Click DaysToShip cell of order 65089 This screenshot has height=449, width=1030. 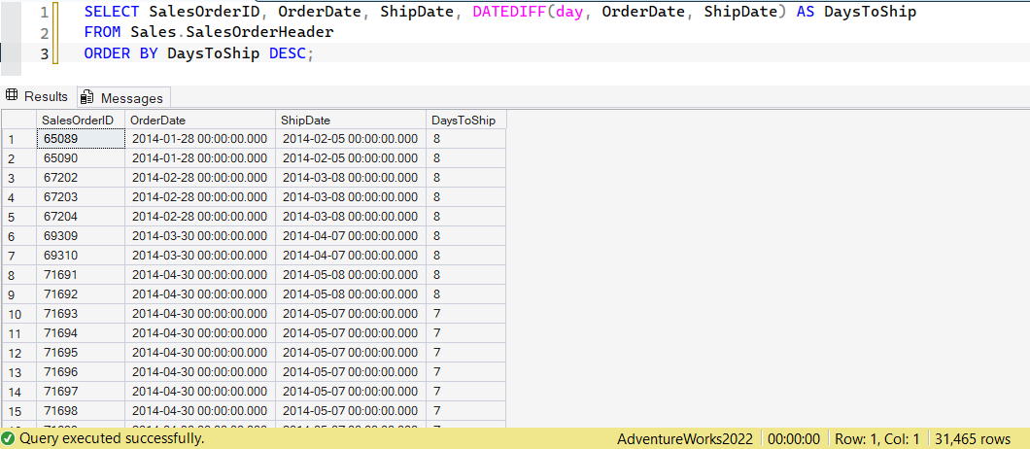[465, 139]
